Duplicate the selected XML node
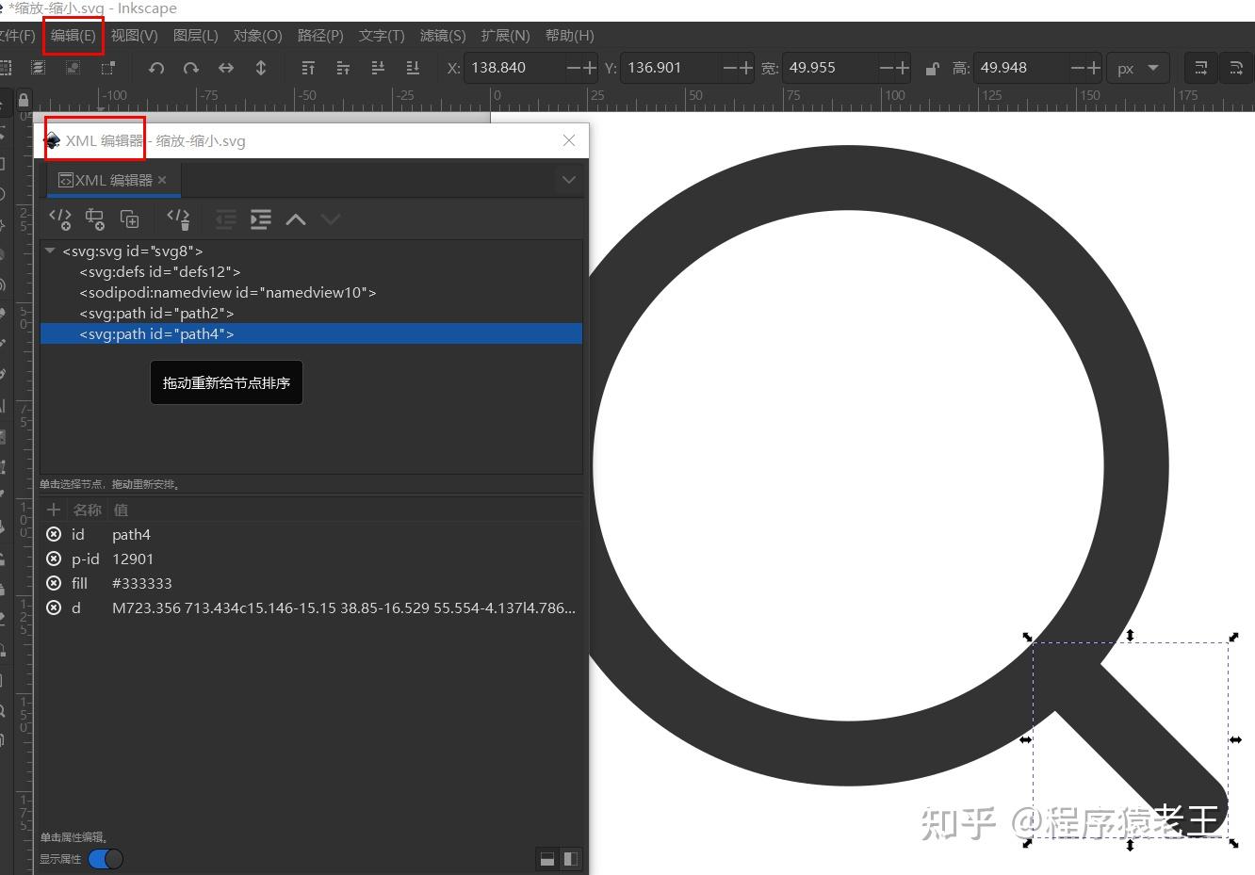 click(x=129, y=219)
